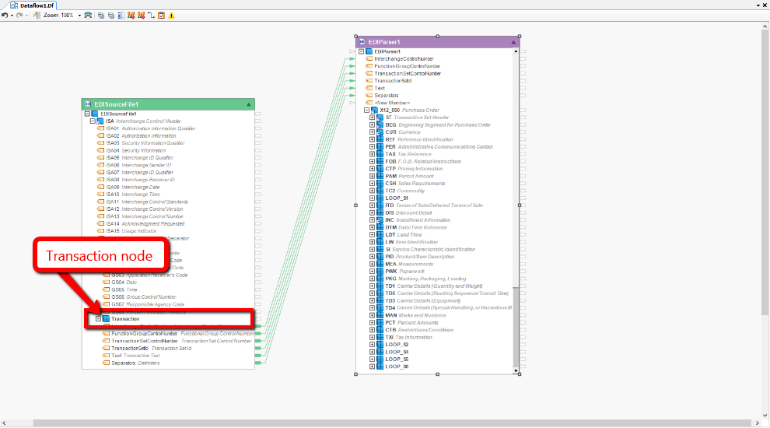Click the yellow warning triangle icon
Image resolution: width=770 pixels, height=428 pixels.
click(171, 16)
